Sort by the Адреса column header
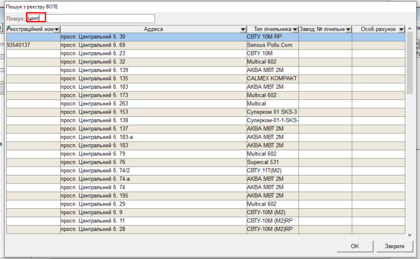420x259 pixels. (x=152, y=29)
